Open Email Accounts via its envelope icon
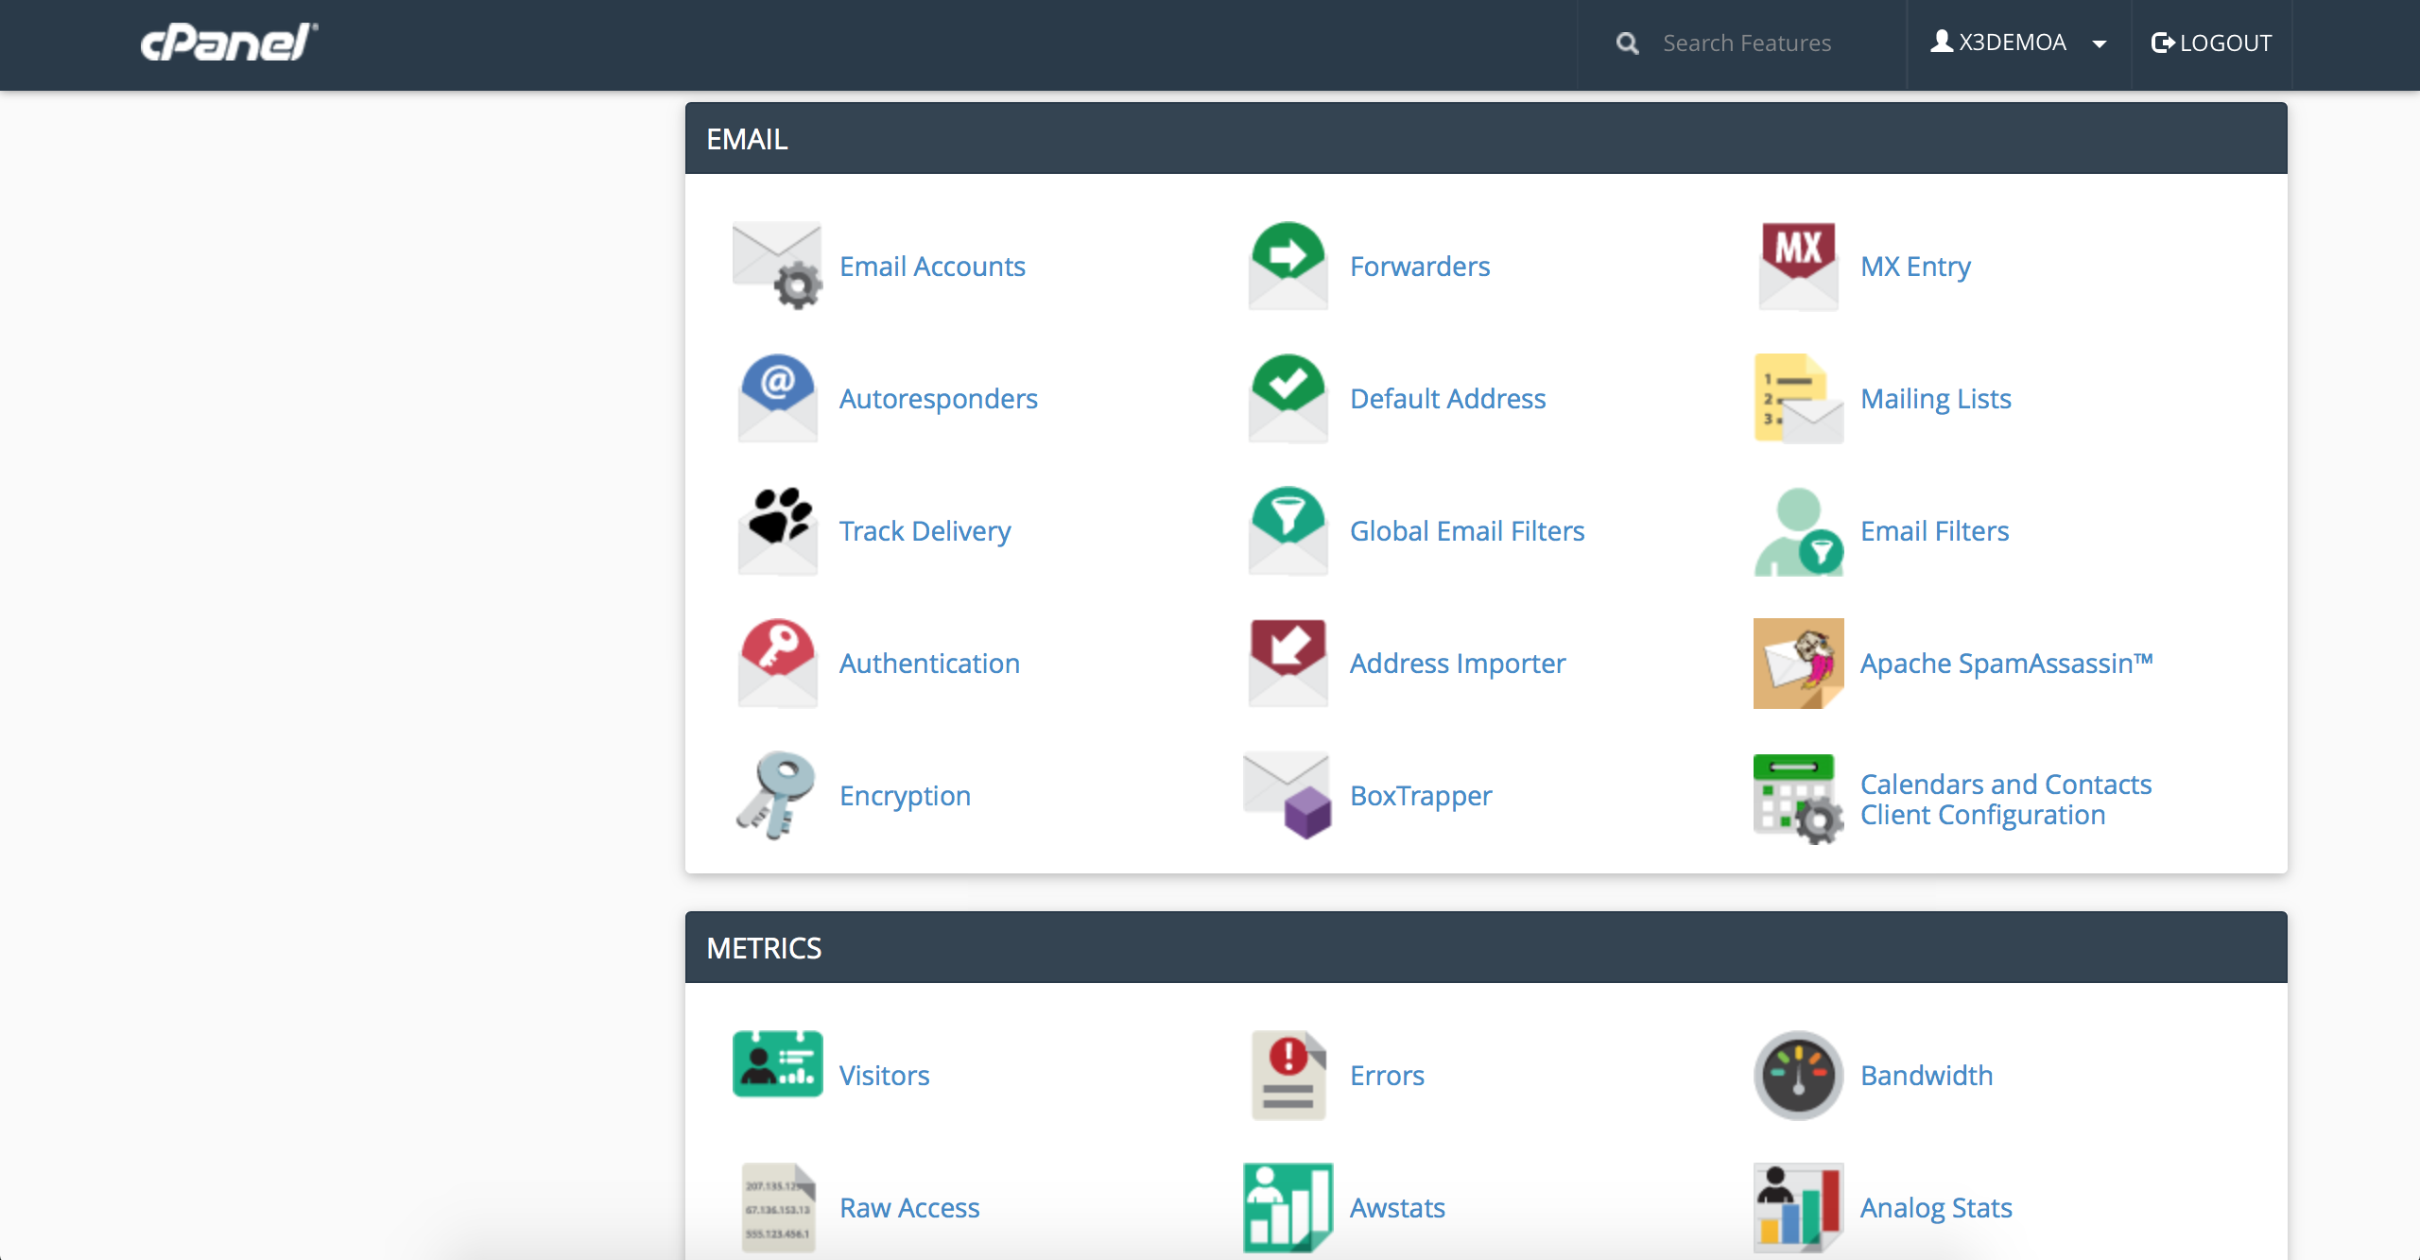The image size is (2420, 1260). (x=775, y=266)
